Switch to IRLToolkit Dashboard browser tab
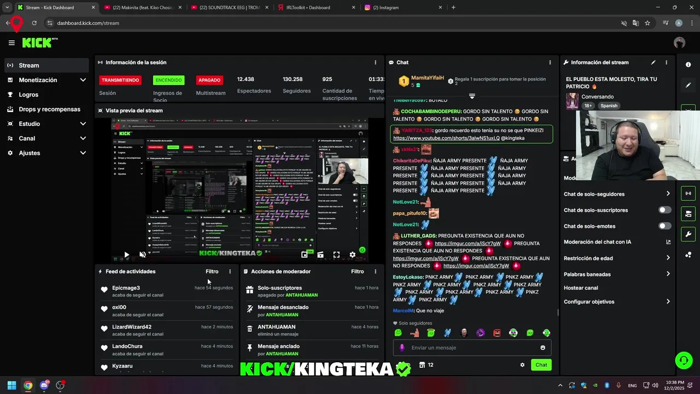 (x=317, y=8)
